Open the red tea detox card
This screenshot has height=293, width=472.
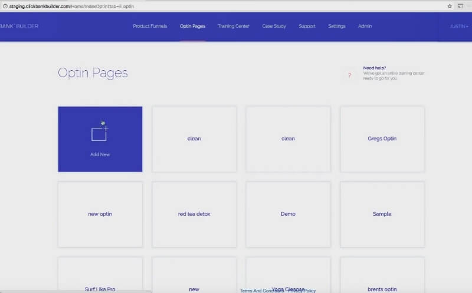tap(194, 215)
